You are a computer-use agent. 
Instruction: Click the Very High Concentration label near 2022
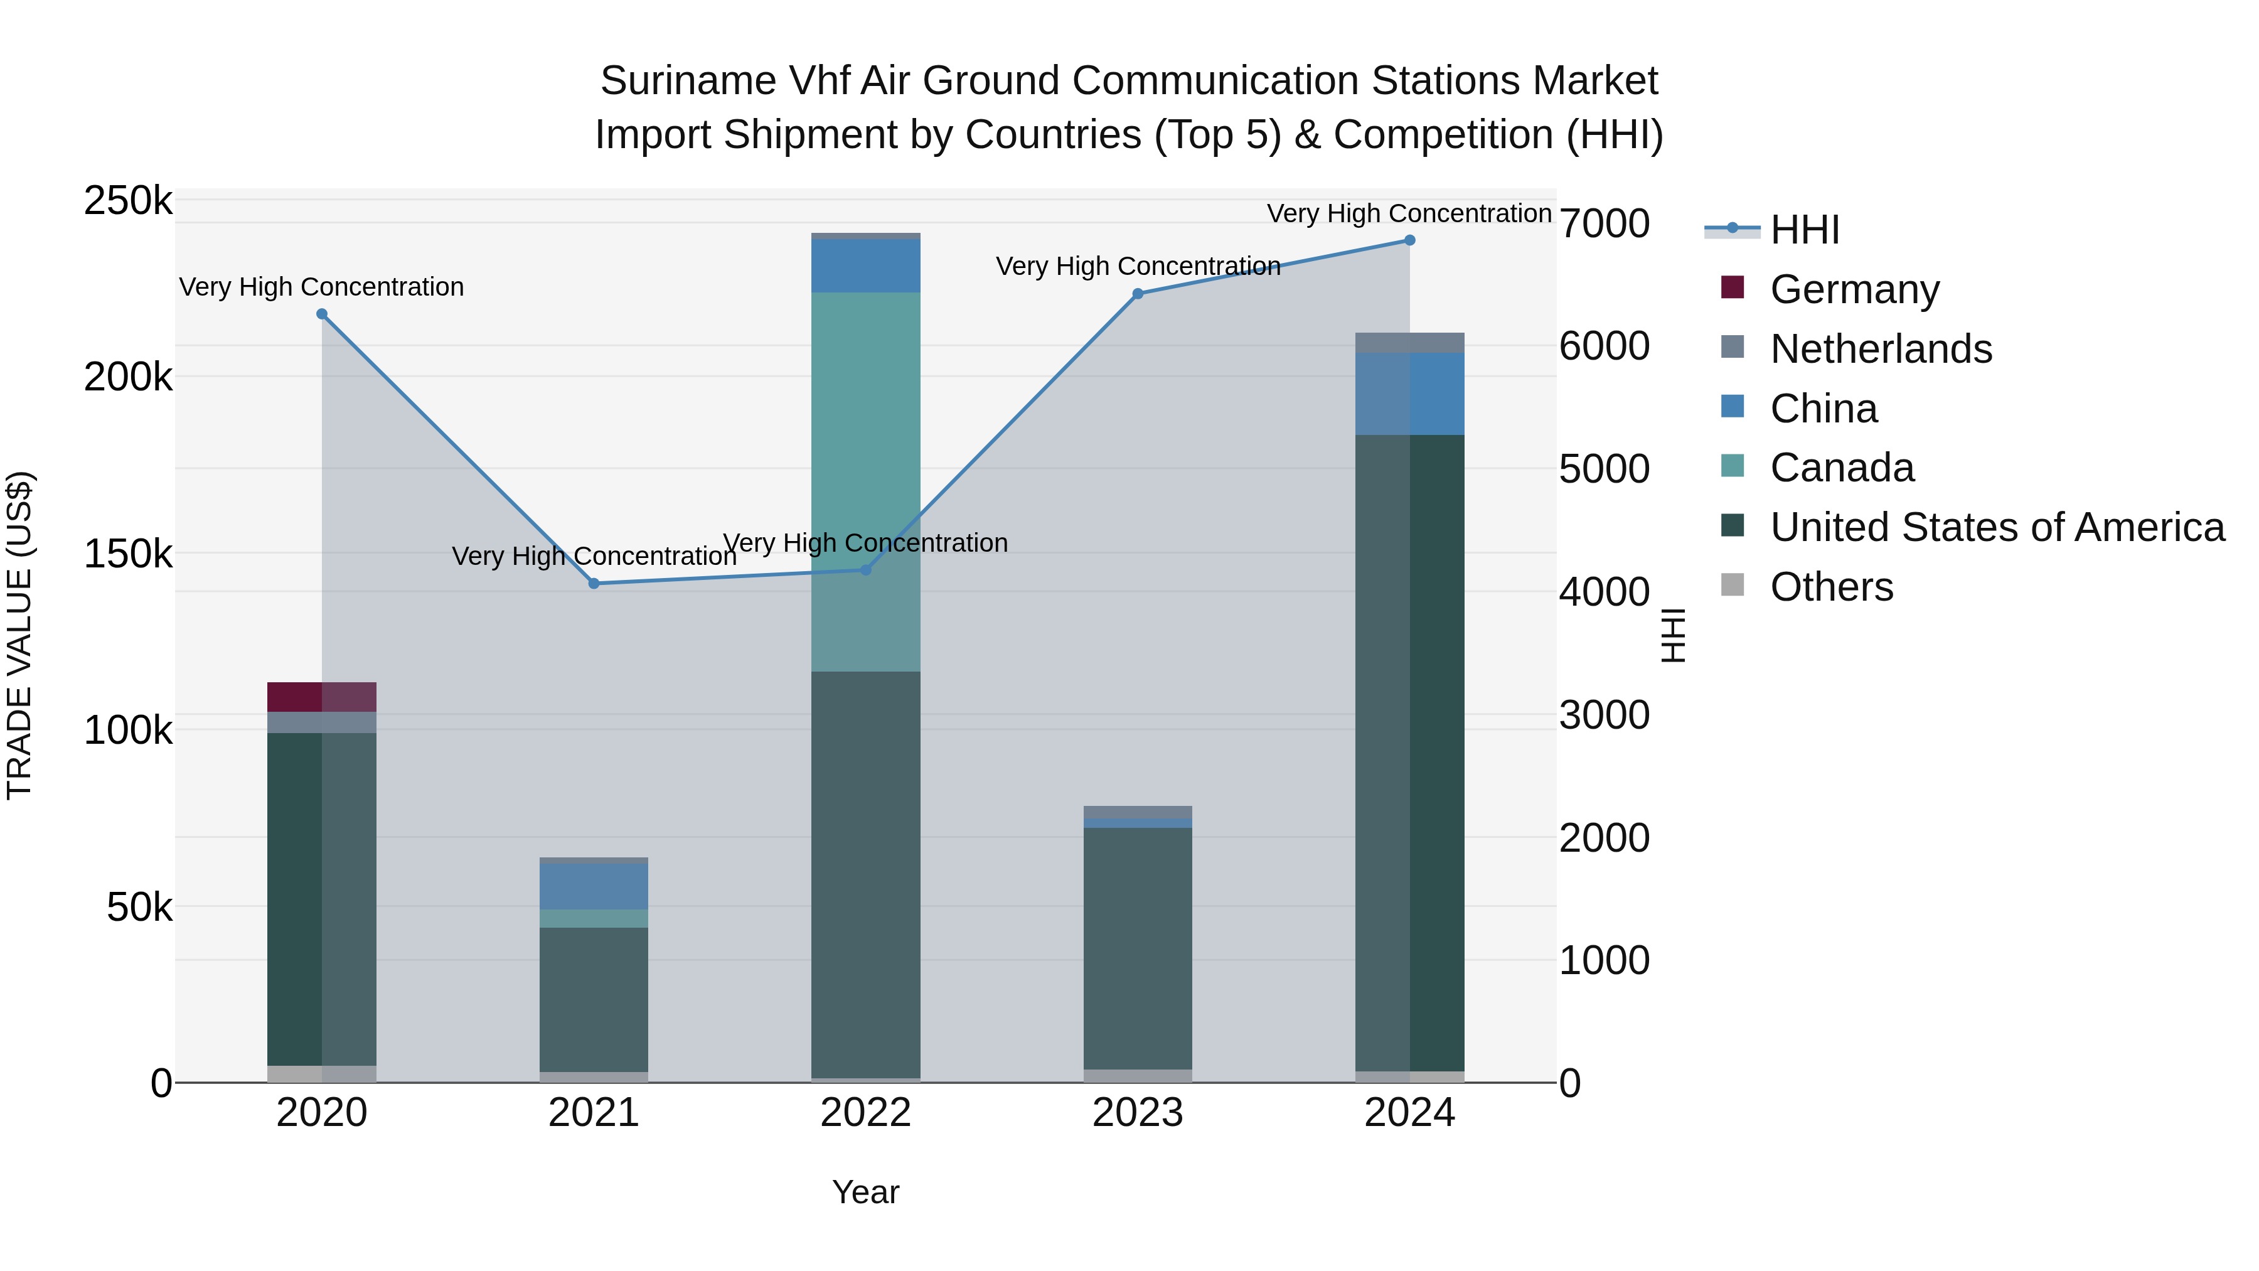[x=865, y=543]
